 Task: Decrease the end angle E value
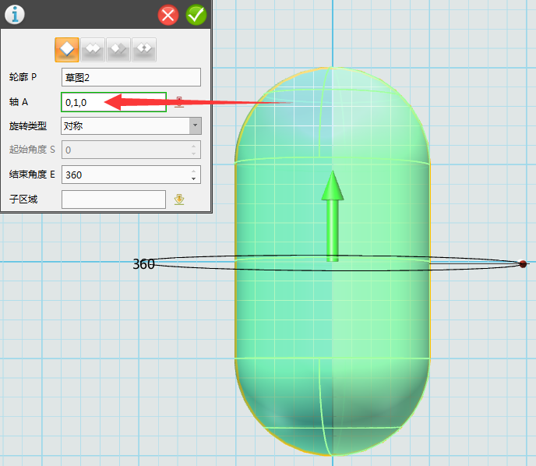(193, 178)
